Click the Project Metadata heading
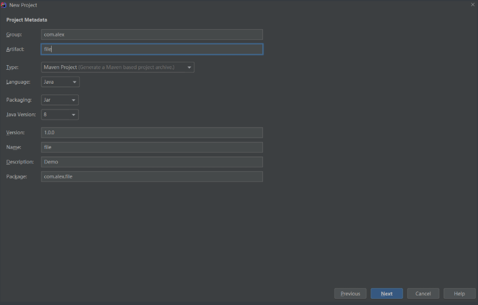This screenshot has width=478, height=305. (x=27, y=20)
